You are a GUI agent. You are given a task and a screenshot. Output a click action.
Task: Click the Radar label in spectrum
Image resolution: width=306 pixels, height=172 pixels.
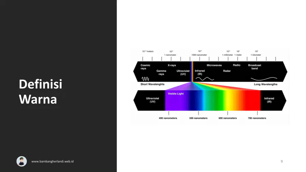tap(227, 71)
